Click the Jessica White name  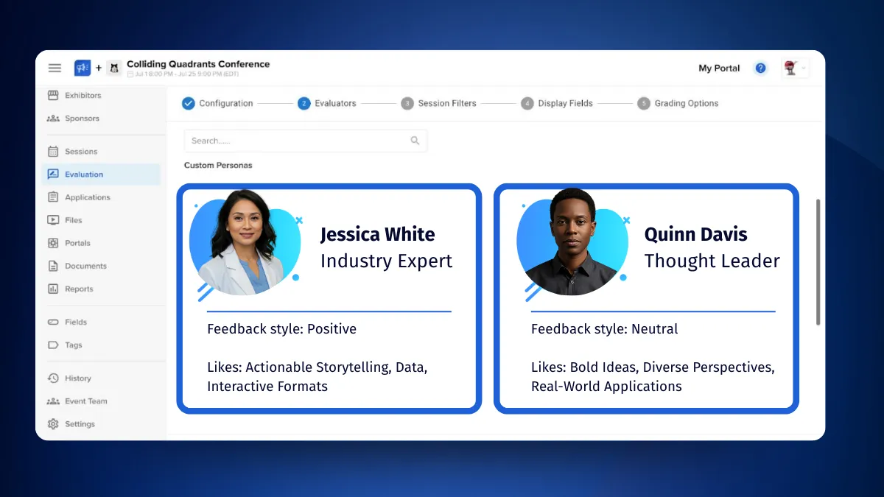coord(377,234)
